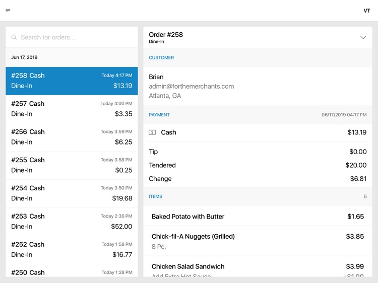Focus the Search for orders field
Viewport: 378px width, 283px height.
click(72, 37)
